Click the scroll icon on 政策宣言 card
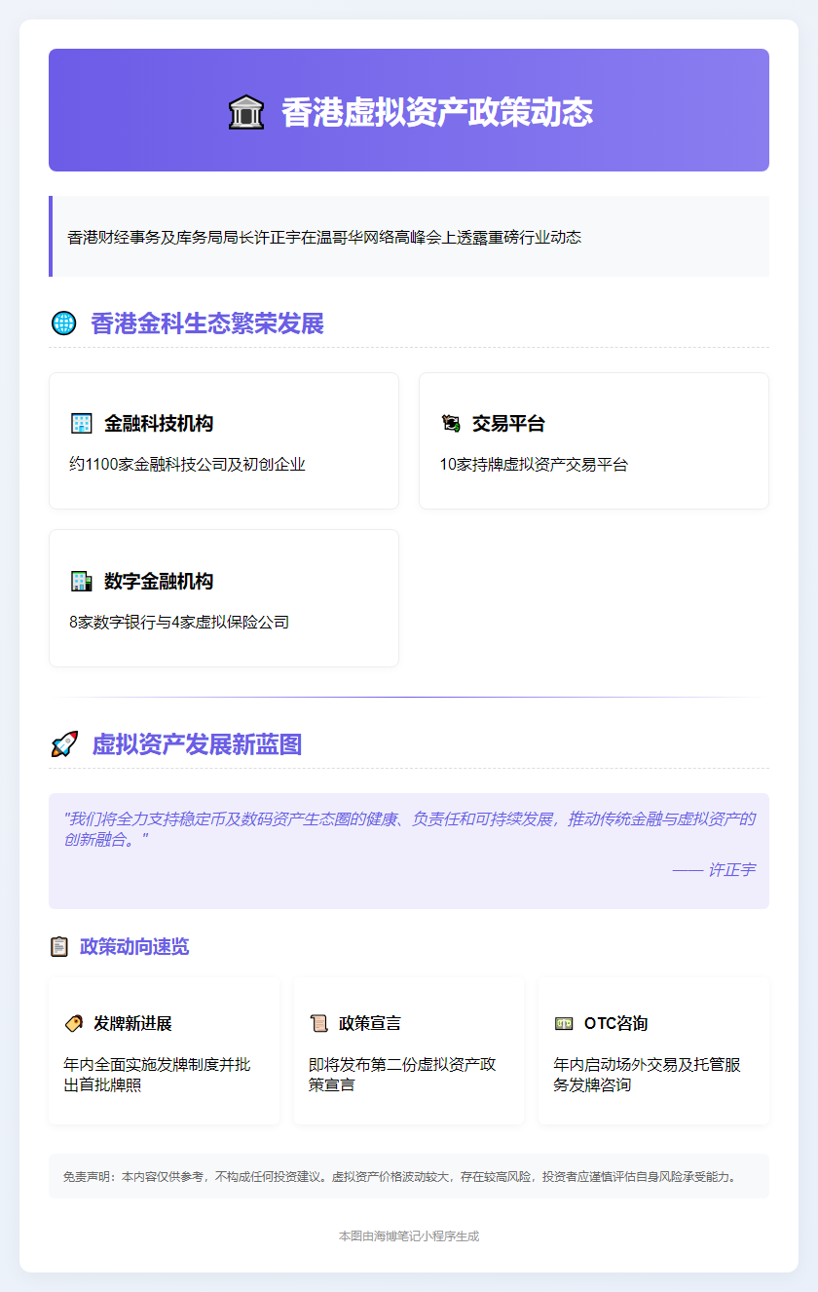 [x=318, y=1020]
